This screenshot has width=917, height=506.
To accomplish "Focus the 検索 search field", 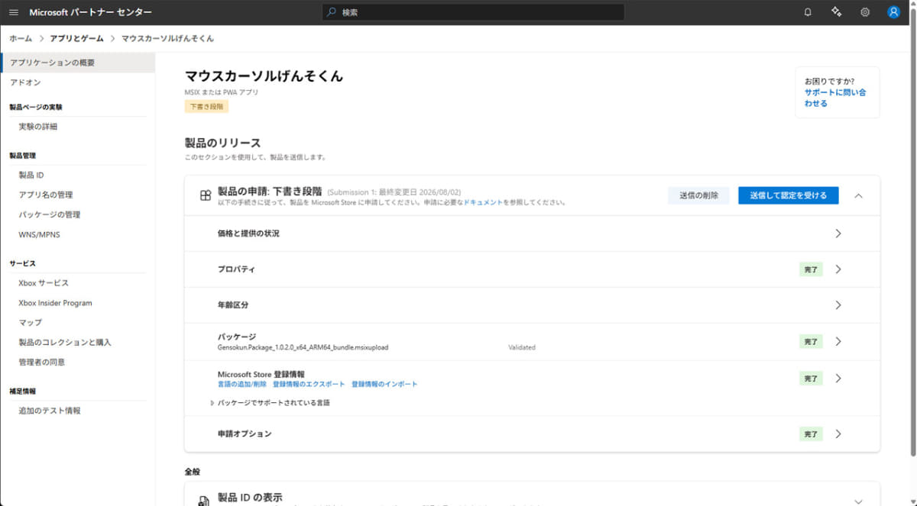I will 473,12.
